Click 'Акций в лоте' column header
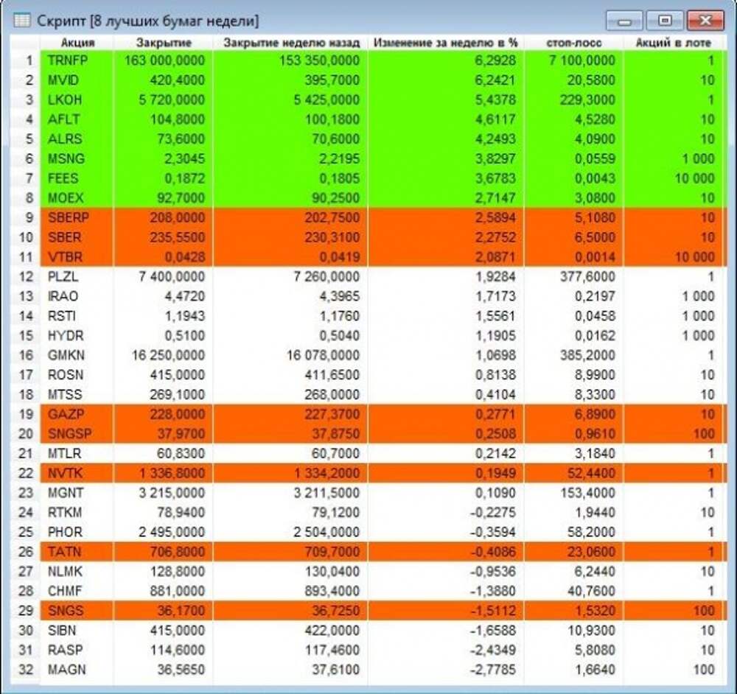737x694 pixels. click(x=673, y=43)
